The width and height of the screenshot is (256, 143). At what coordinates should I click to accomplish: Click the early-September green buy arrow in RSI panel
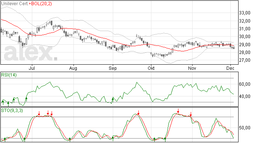113,100
